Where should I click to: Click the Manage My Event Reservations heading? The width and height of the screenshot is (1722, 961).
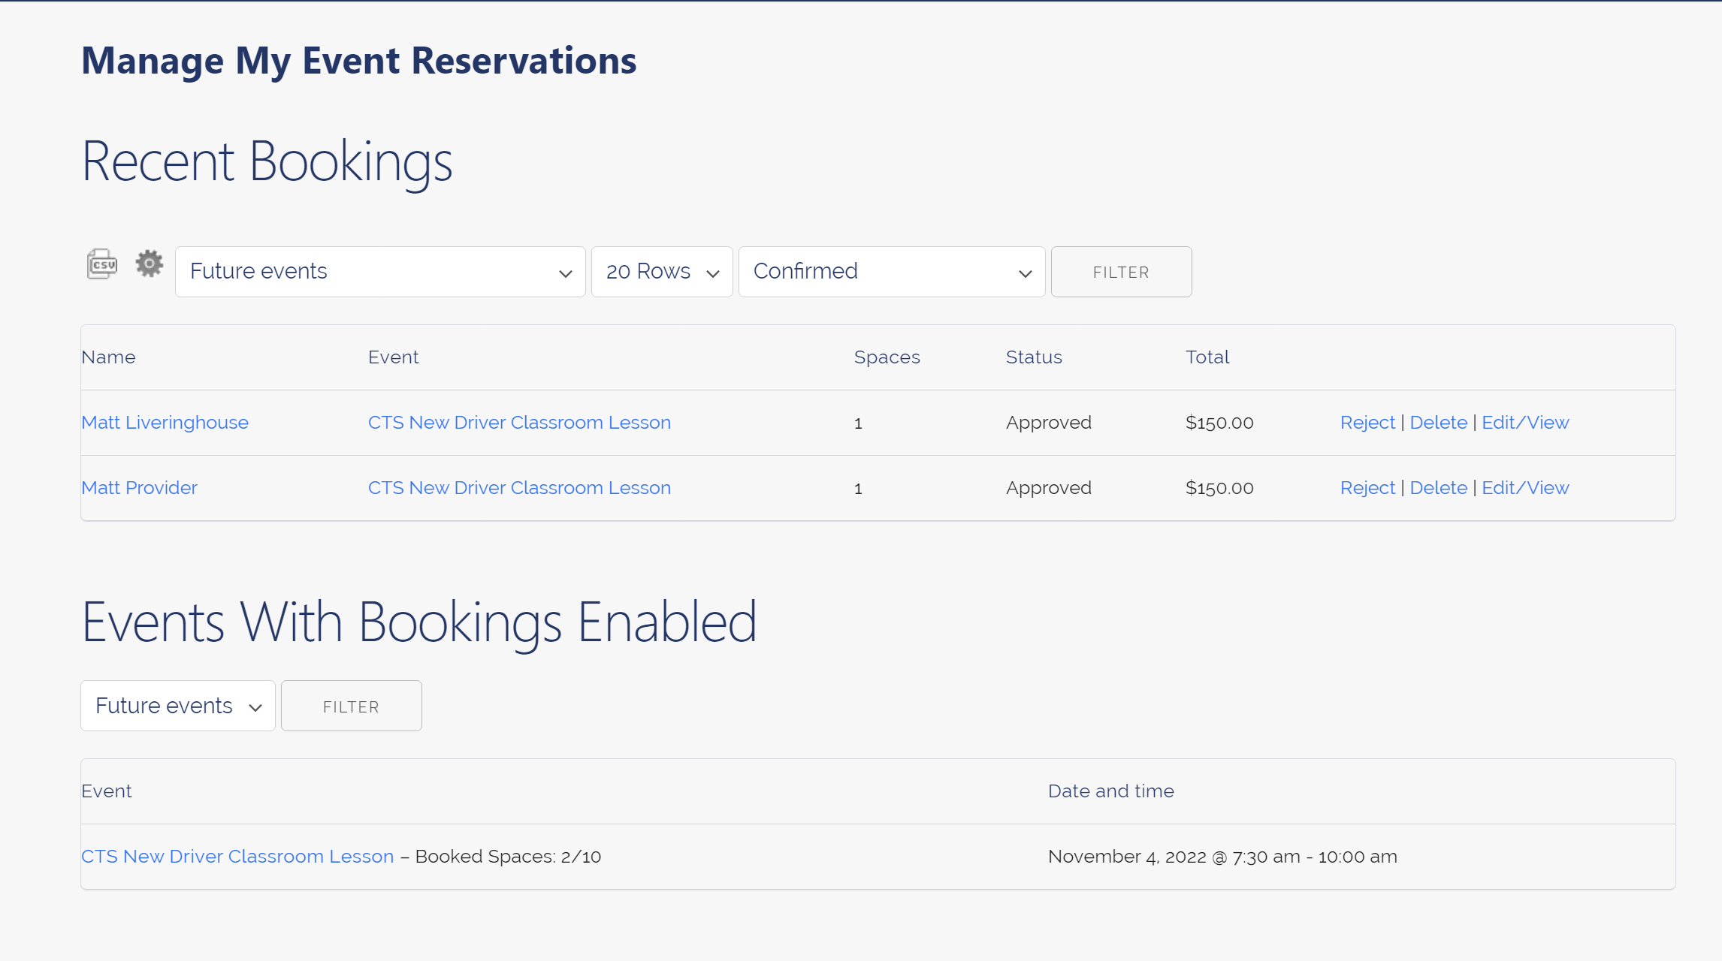358,61
